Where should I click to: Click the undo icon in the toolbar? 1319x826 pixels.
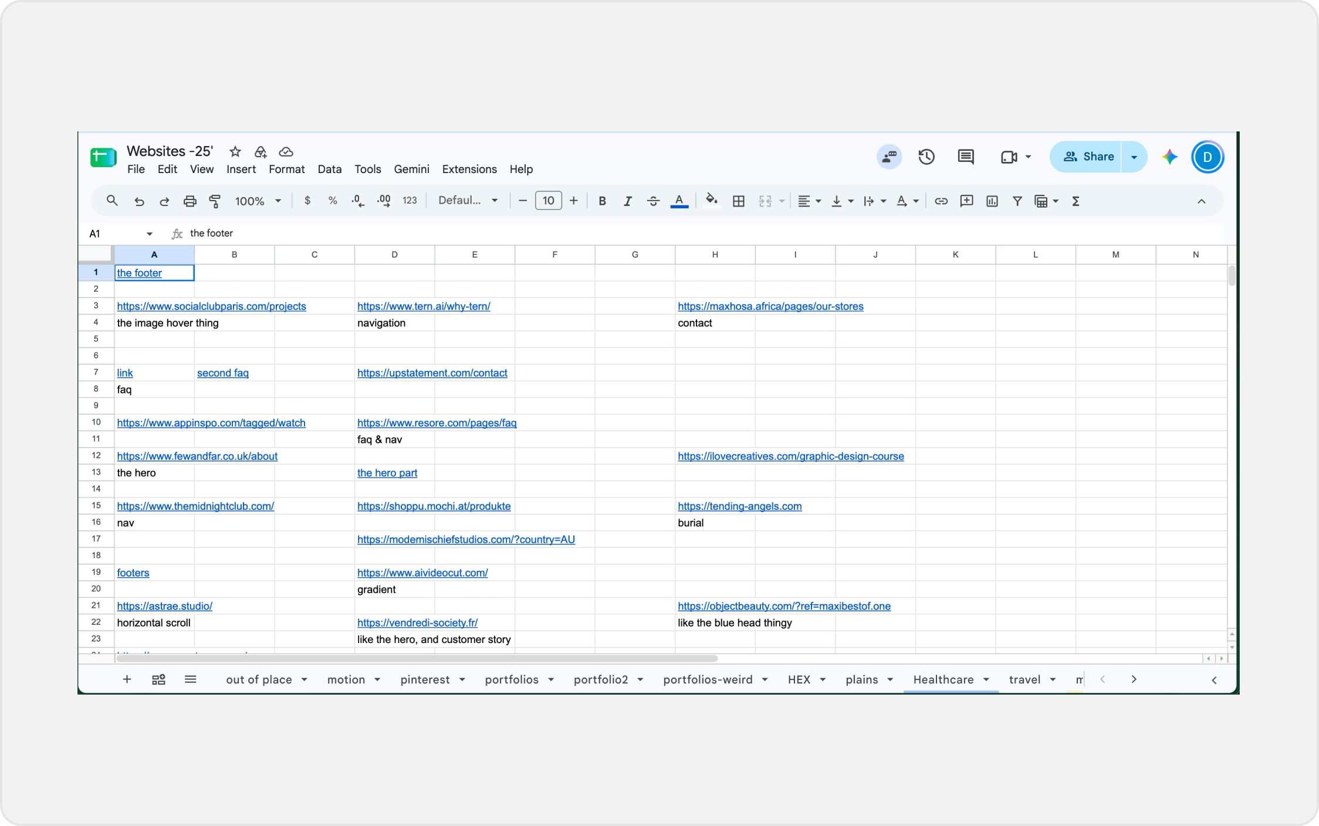[139, 201]
